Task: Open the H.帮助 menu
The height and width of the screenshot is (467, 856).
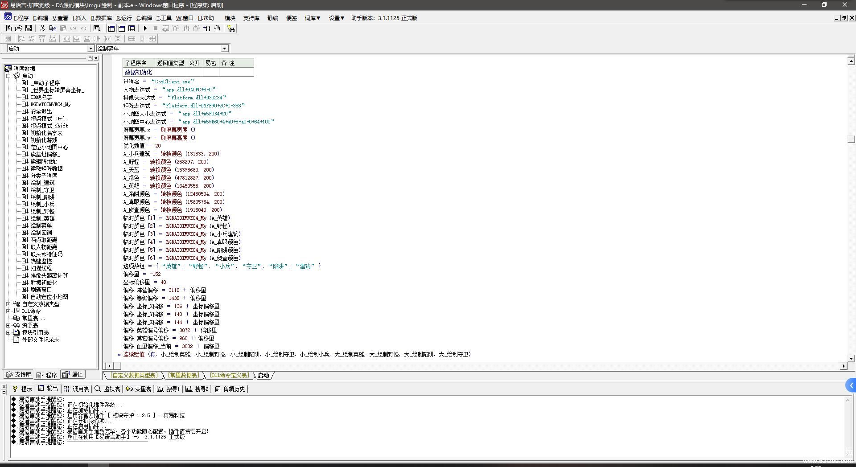Action: [206, 18]
